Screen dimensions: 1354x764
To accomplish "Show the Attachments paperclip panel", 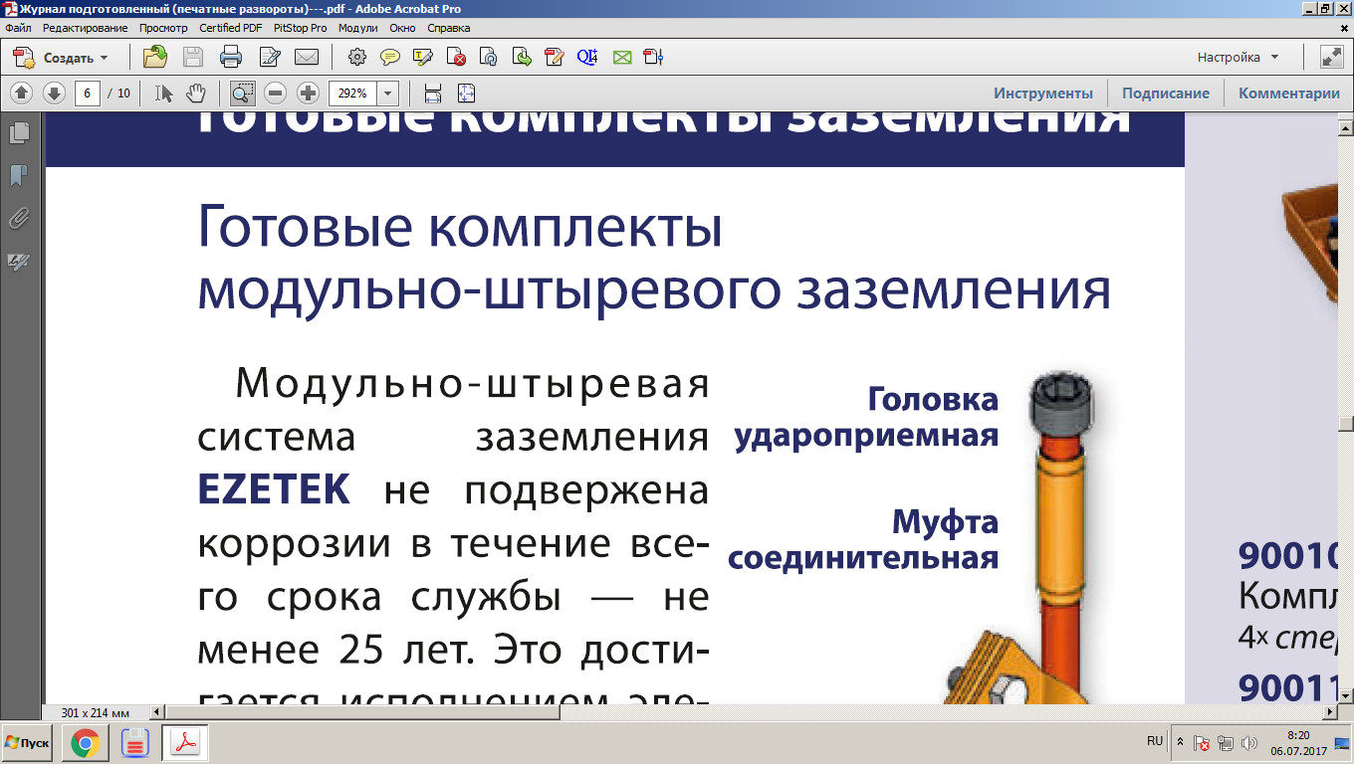I will coord(19,219).
